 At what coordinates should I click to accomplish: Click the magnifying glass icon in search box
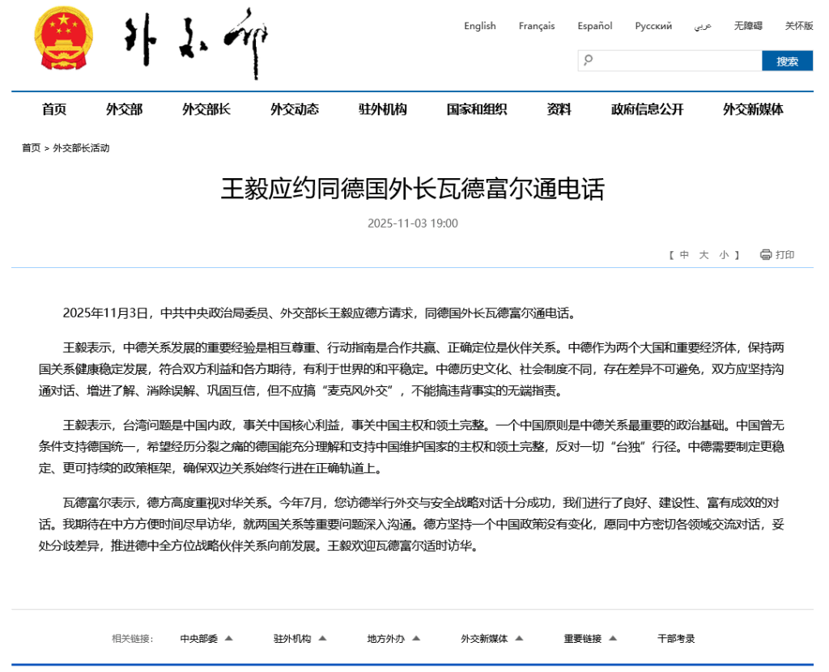coord(589,60)
